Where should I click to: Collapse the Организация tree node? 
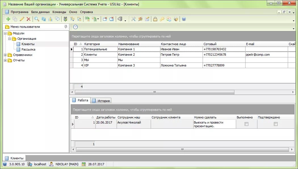click(9, 39)
